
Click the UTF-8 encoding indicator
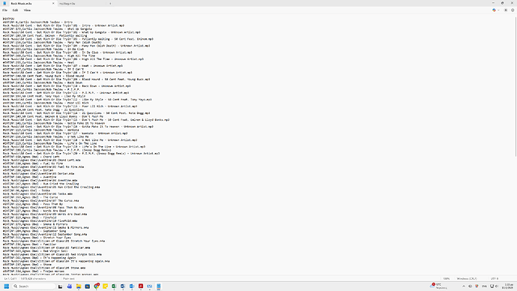click(x=495, y=279)
